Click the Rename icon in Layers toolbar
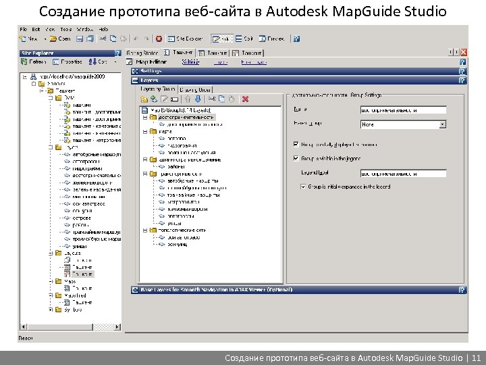 tap(175, 99)
